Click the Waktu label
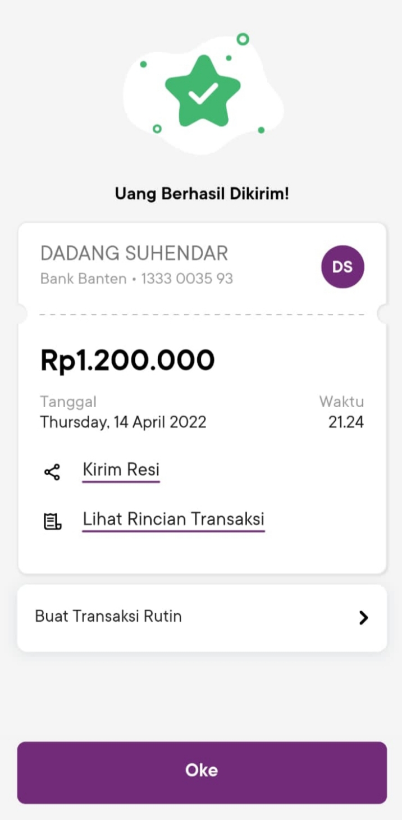 click(341, 402)
